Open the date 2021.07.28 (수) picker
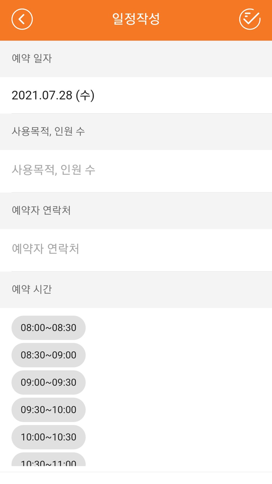272x484 pixels. [x=136, y=95]
